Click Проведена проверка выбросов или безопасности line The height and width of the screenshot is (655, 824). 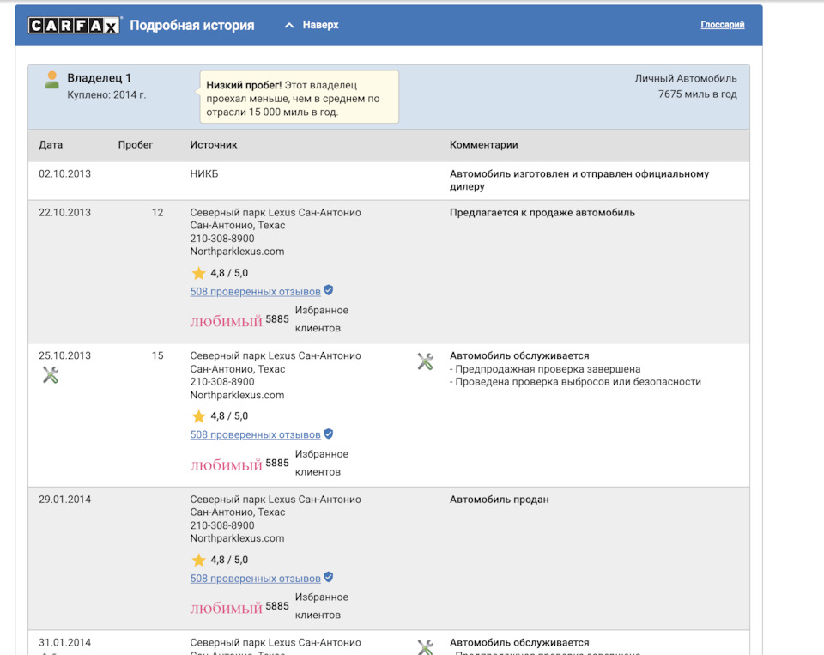pyautogui.click(x=575, y=382)
